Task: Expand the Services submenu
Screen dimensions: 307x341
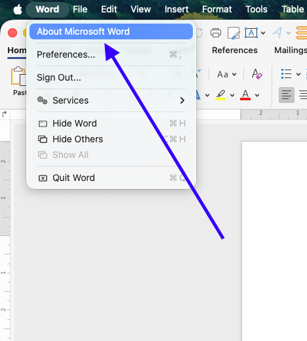Action: coord(111,100)
